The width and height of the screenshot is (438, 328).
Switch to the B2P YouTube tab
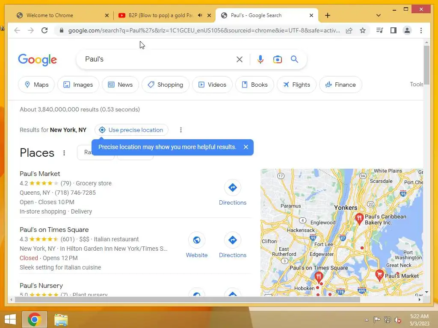coord(161,15)
